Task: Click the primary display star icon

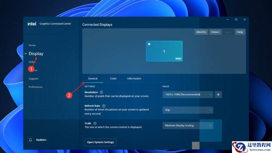Action: tap(149, 44)
